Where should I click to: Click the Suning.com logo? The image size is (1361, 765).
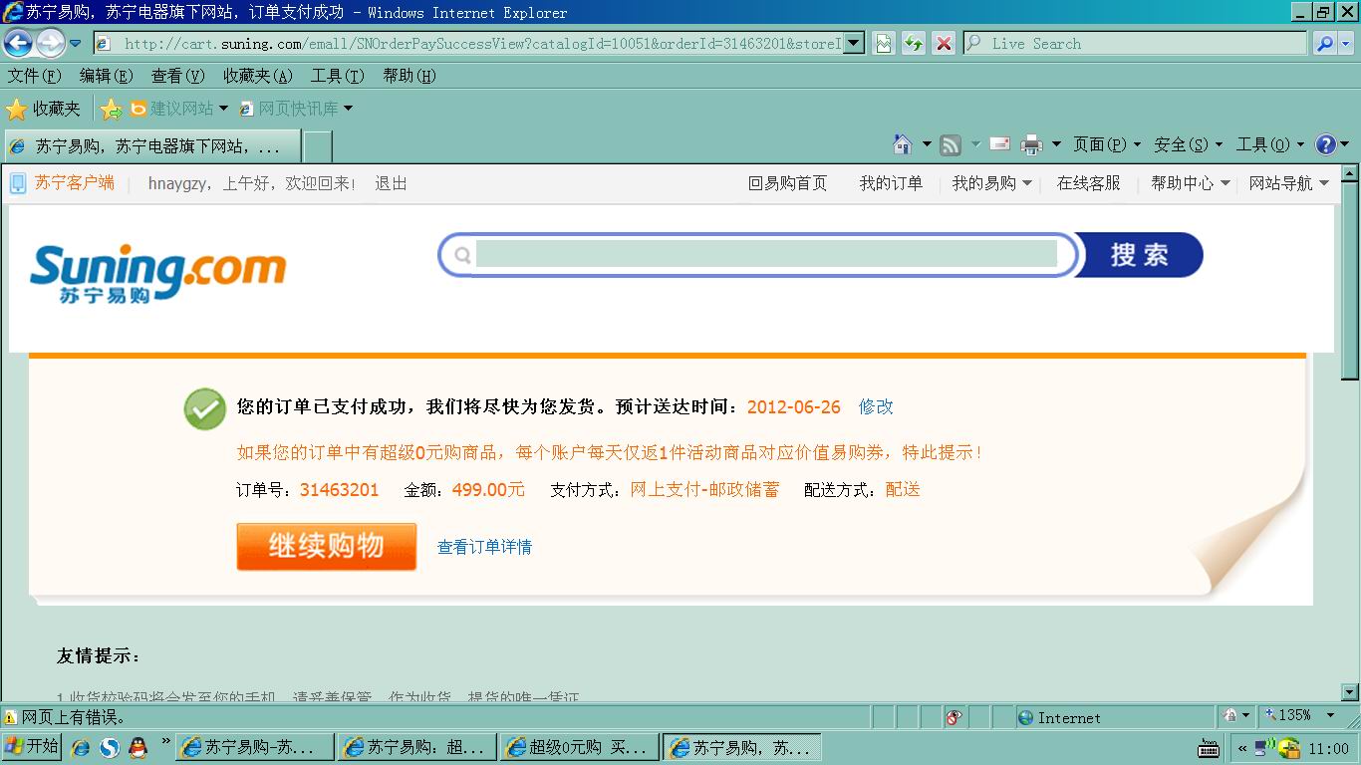[157, 272]
